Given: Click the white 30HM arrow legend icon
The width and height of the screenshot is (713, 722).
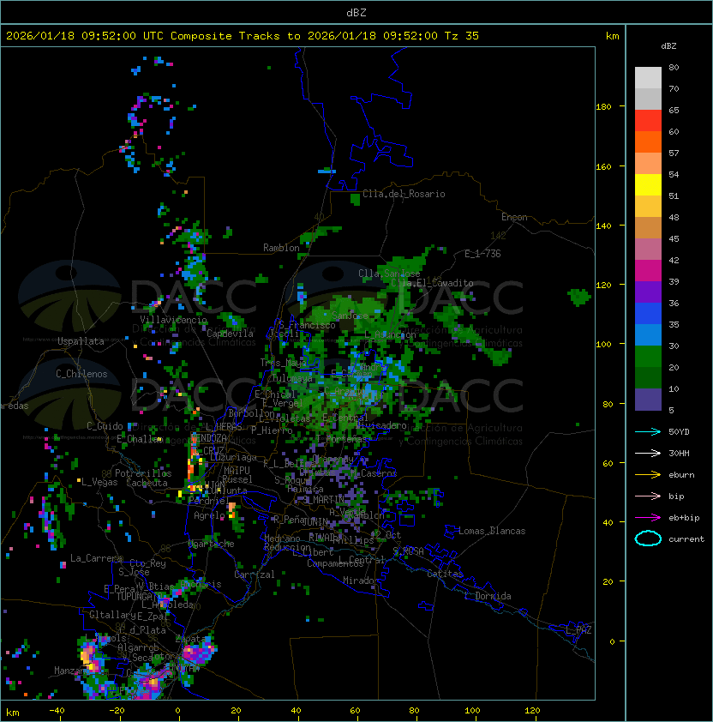Looking at the screenshot, I should tap(648, 453).
